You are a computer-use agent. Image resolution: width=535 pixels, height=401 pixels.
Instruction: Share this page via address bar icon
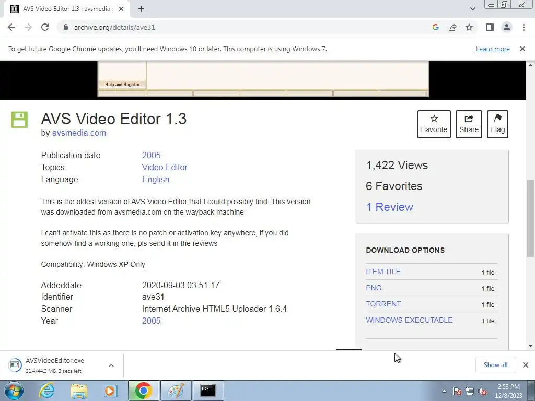[452, 27]
